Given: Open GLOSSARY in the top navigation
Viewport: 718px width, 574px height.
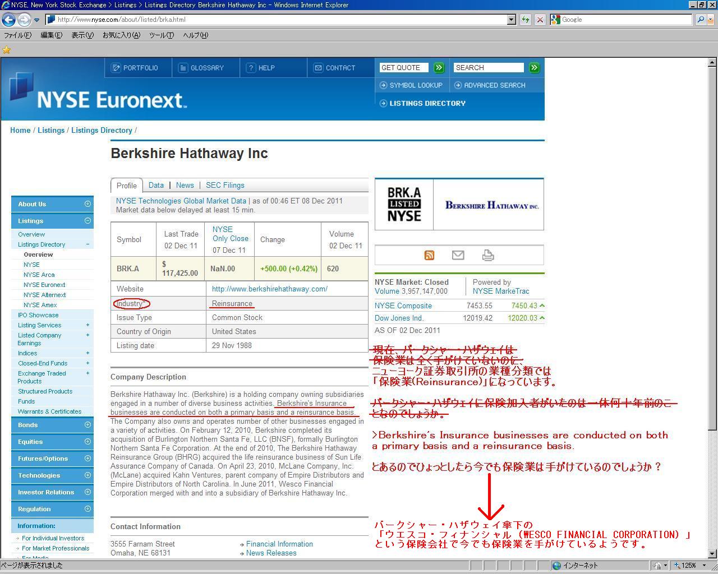Looking at the screenshot, I should click(201, 68).
